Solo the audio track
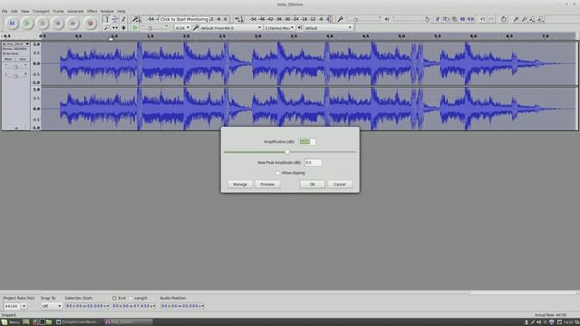Image resolution: width=580 pixels, height=326 pixels. coord(23,59)
